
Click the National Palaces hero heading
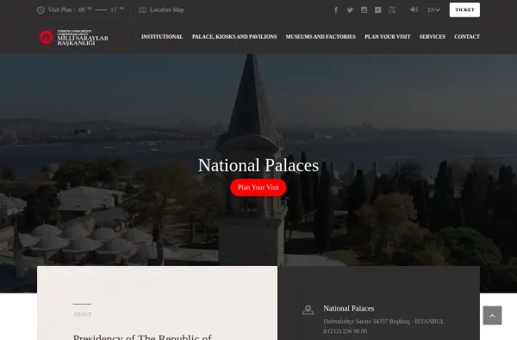(x=258, y=165)
